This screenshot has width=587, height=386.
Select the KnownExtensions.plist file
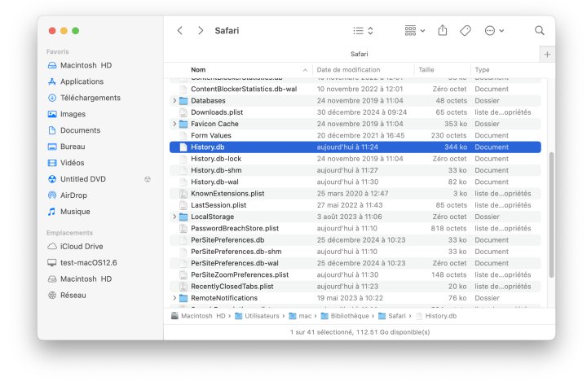(355, 193)
